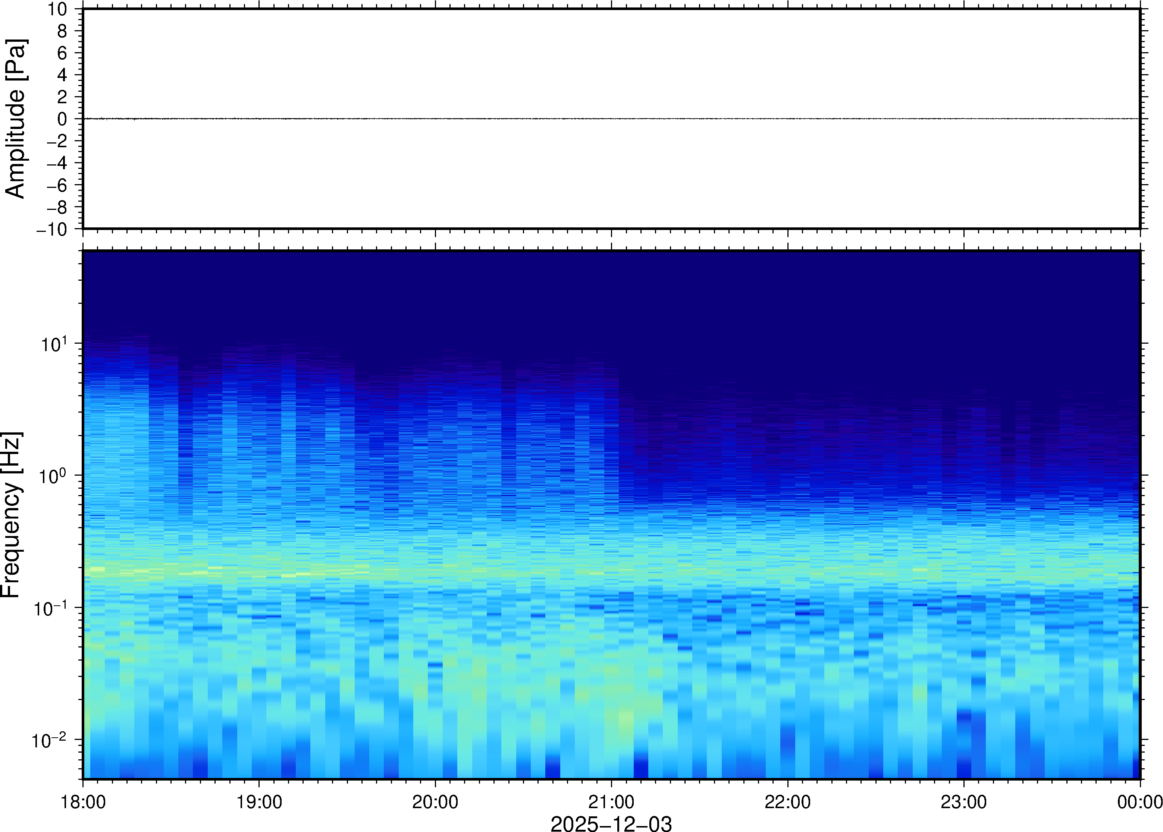Click the 19:00 time axis label
Screen dimensions: 1163x832
(259, 802)
